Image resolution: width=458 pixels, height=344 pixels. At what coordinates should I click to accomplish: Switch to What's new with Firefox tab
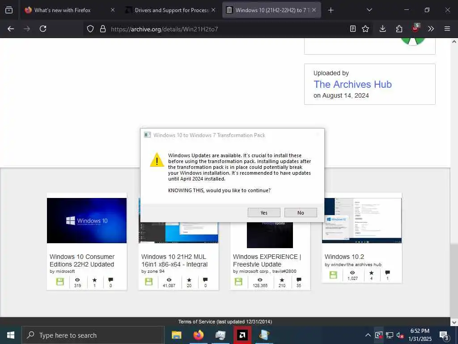(x=62, y=10)
